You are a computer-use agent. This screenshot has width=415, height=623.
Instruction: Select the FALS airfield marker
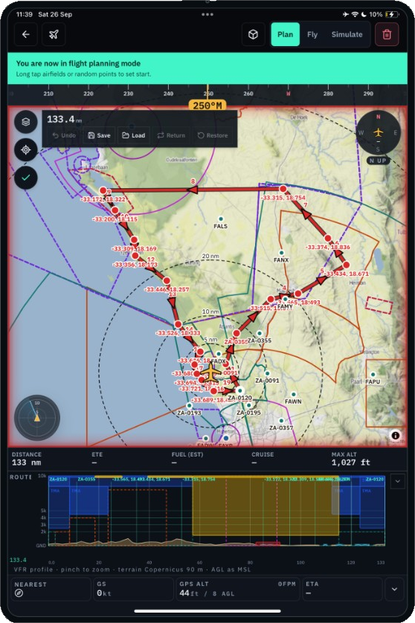click(x=221, y=219)
